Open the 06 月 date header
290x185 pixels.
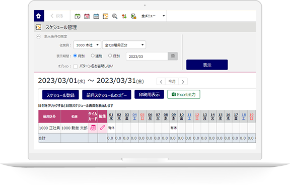pyautogui.click(x=150, y=116)
